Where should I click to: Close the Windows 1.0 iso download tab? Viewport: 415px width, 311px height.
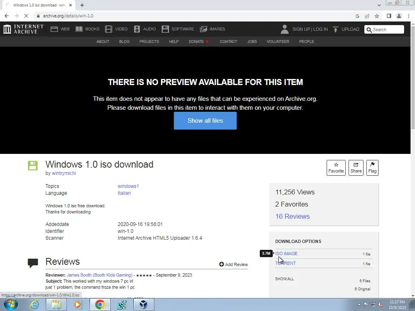point(71,5)
